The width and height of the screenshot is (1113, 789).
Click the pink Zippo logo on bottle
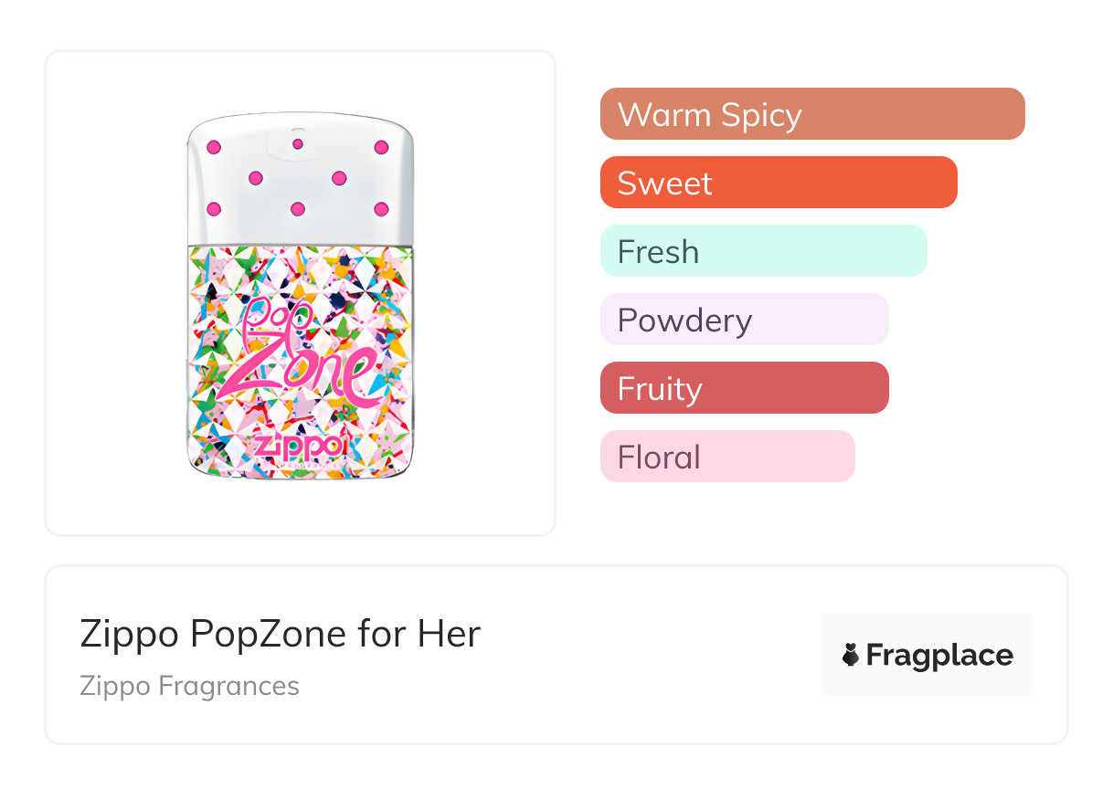299,445
